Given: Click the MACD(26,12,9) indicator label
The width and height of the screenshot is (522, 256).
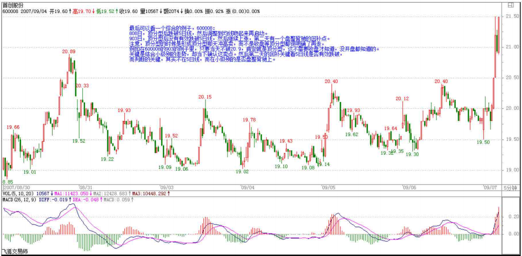Looking at the screenshot, I should tap(19, 199).
